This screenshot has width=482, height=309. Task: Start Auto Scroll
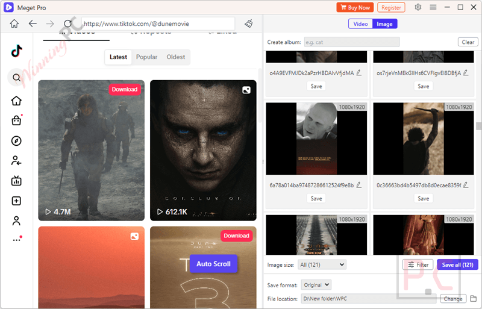(x=213, y=264)
